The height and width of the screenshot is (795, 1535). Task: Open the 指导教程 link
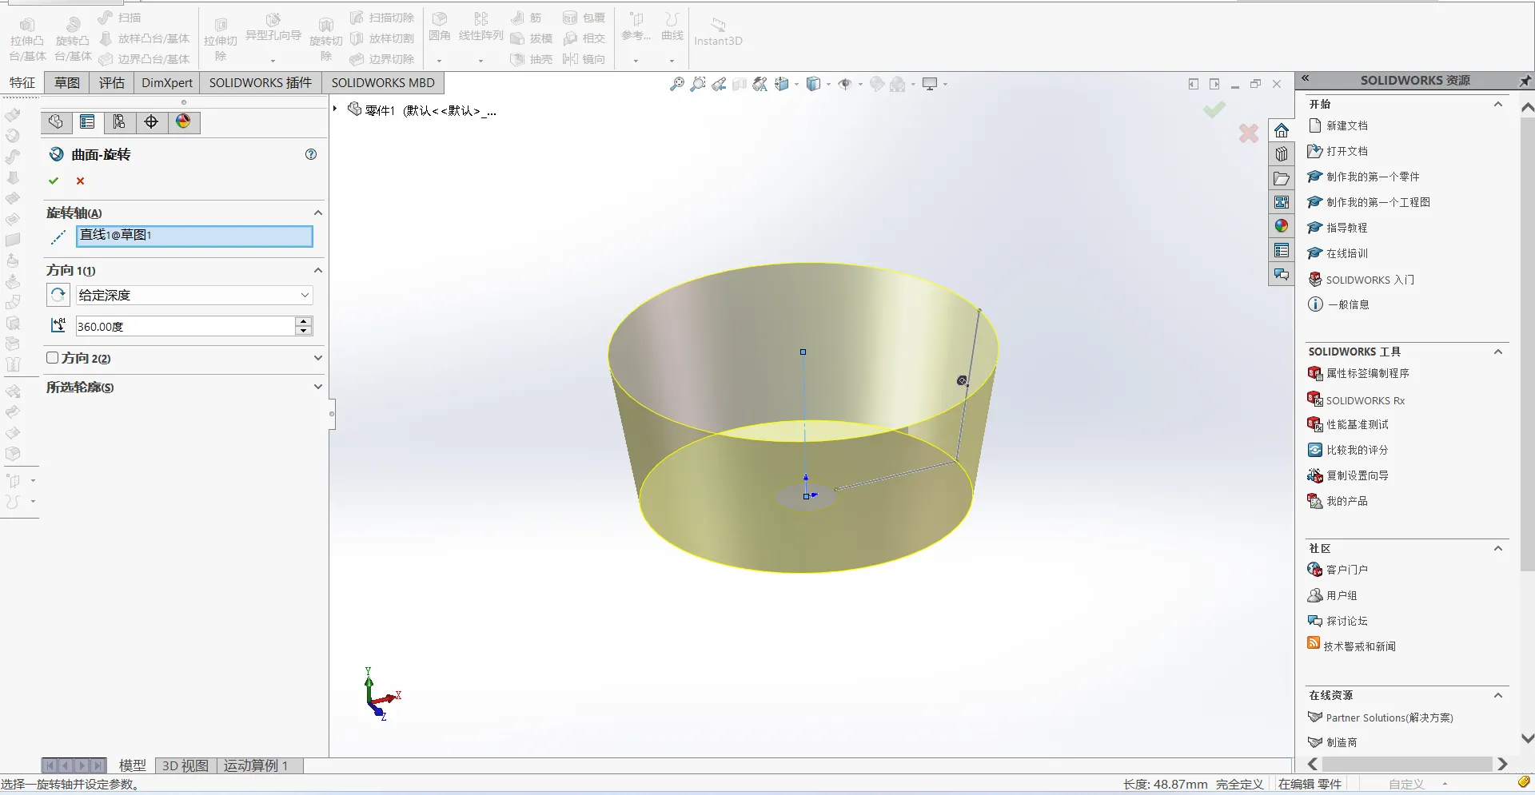(x=1346, y=228)
